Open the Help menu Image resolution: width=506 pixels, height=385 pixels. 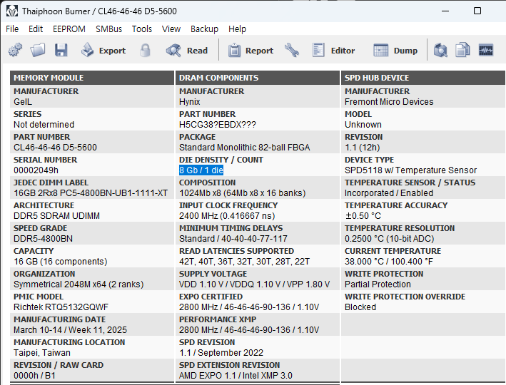tap(237, 29)
